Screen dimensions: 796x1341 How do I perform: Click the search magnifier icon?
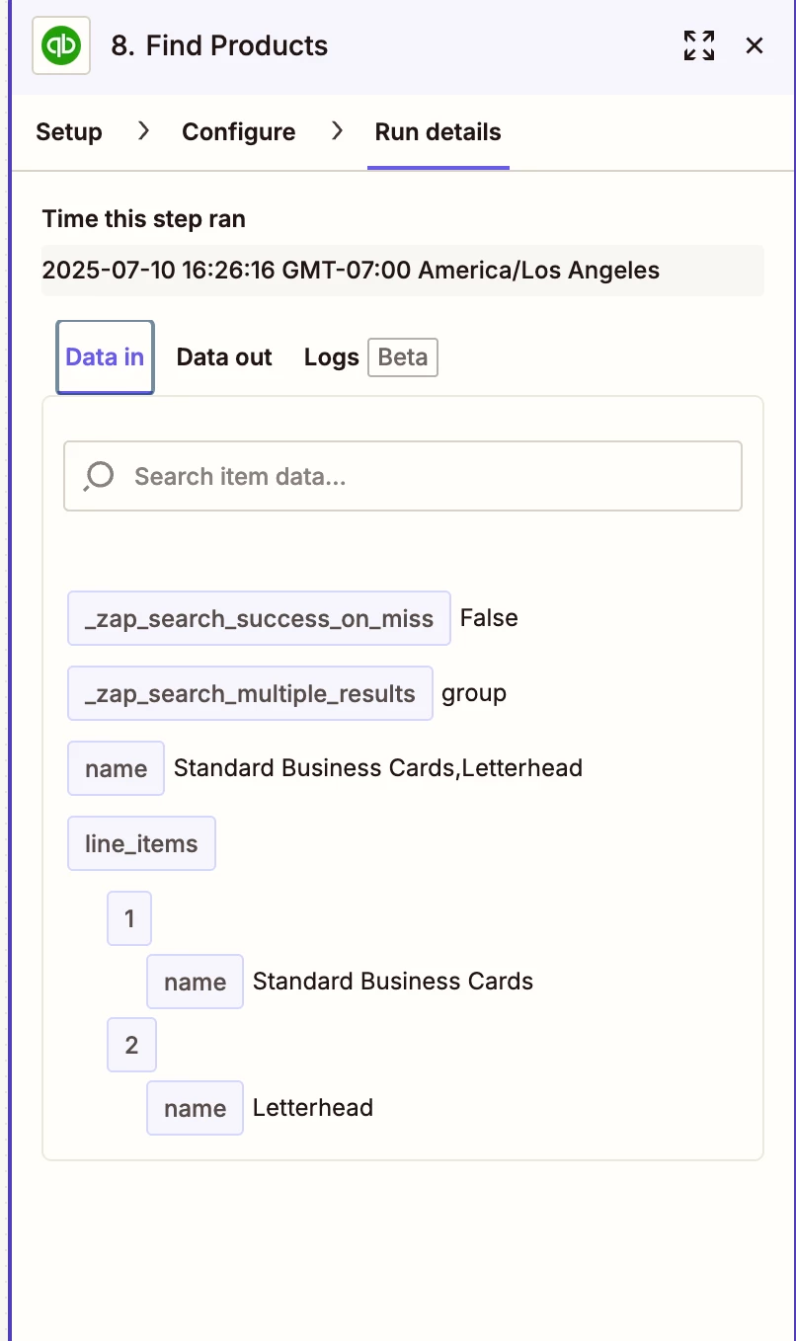(x=99, y=477)
